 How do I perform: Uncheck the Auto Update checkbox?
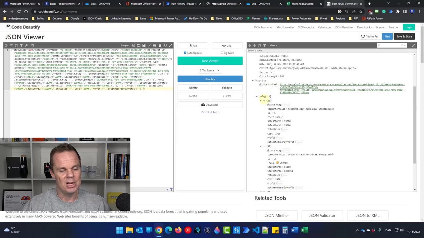coord(185,53)
